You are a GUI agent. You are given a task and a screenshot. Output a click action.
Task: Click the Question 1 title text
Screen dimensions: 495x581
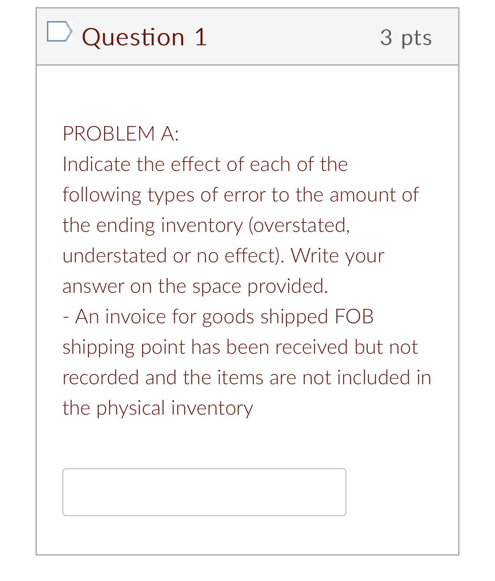tap(145, 37)
